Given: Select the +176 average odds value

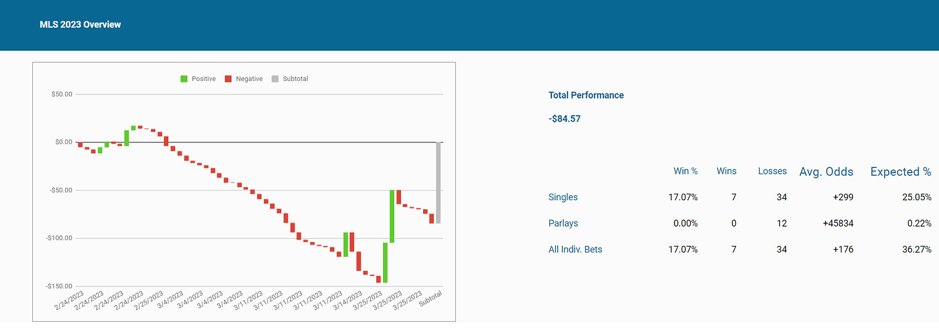Looking at the screenshot, I should [x=842, y=249].
